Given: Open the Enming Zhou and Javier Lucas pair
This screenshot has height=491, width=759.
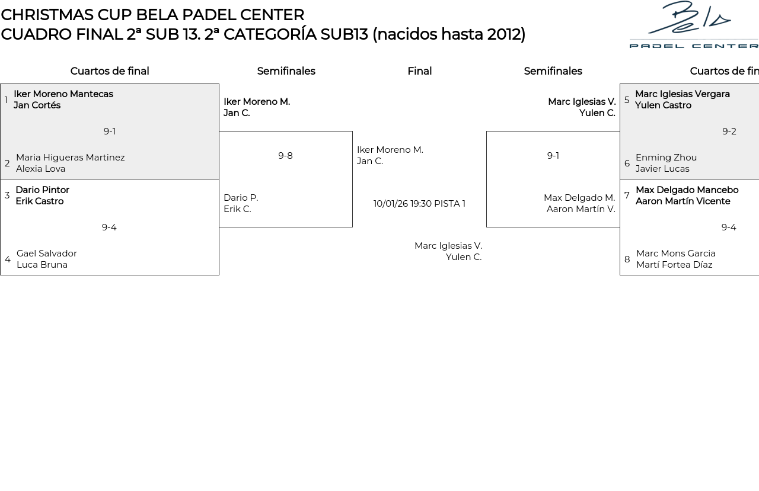Looking at the screenshot, I should (x=666, y=163).
